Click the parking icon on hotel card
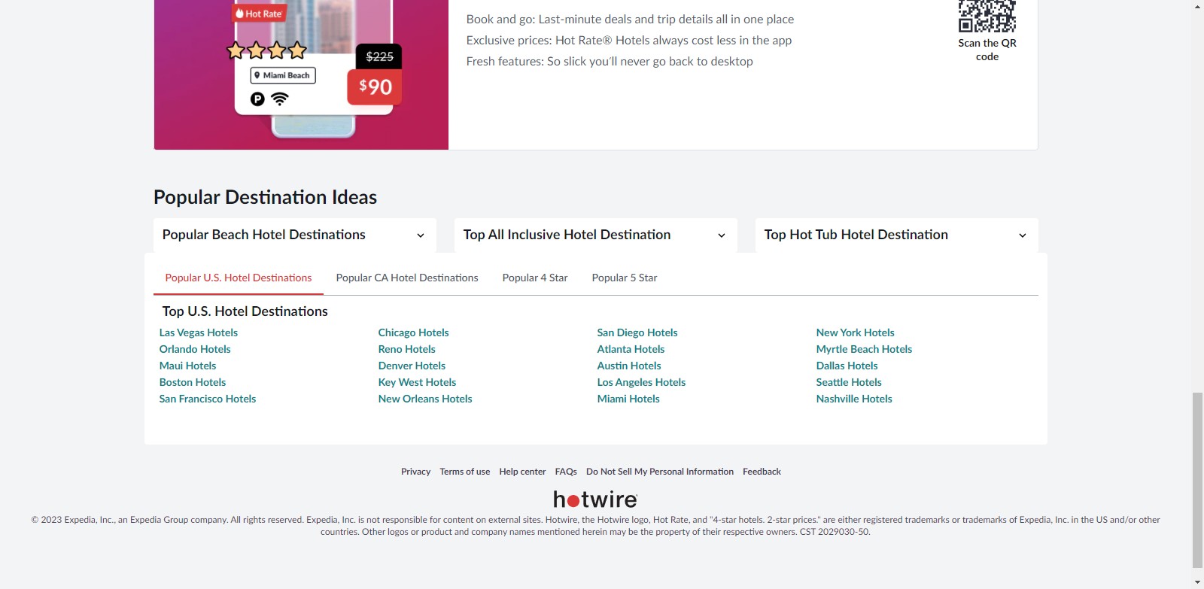This screenshot has width=1204, height=589. coord(257,99)
